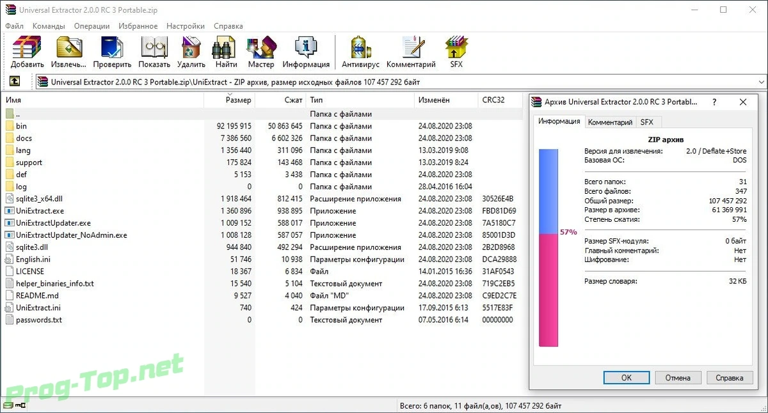Image resolution: width=768 pixels, height=413 pixels.
Task: Go up one folder level arrow icon
Action: tap(15, 82)
